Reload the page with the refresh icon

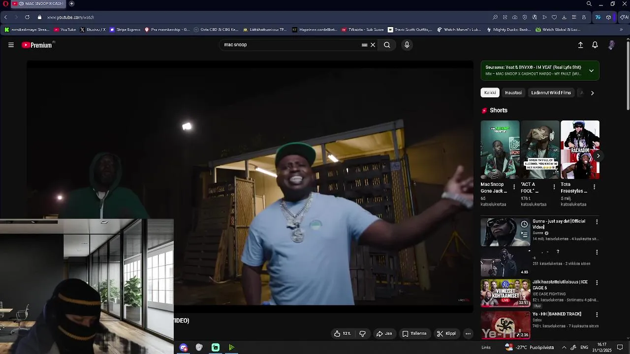coord(27,17)
